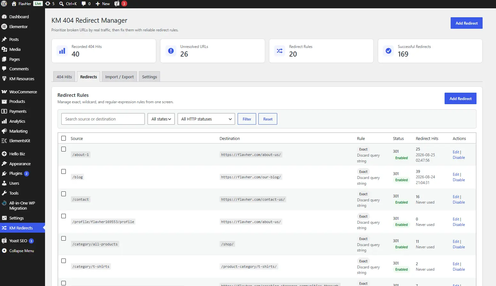Edit the /about-1 redirect

point(456,152)
